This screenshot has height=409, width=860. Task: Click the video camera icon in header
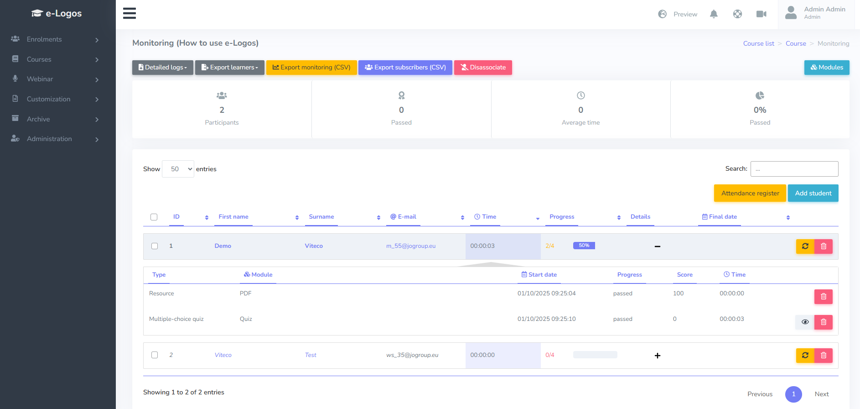tap(761, 14)
